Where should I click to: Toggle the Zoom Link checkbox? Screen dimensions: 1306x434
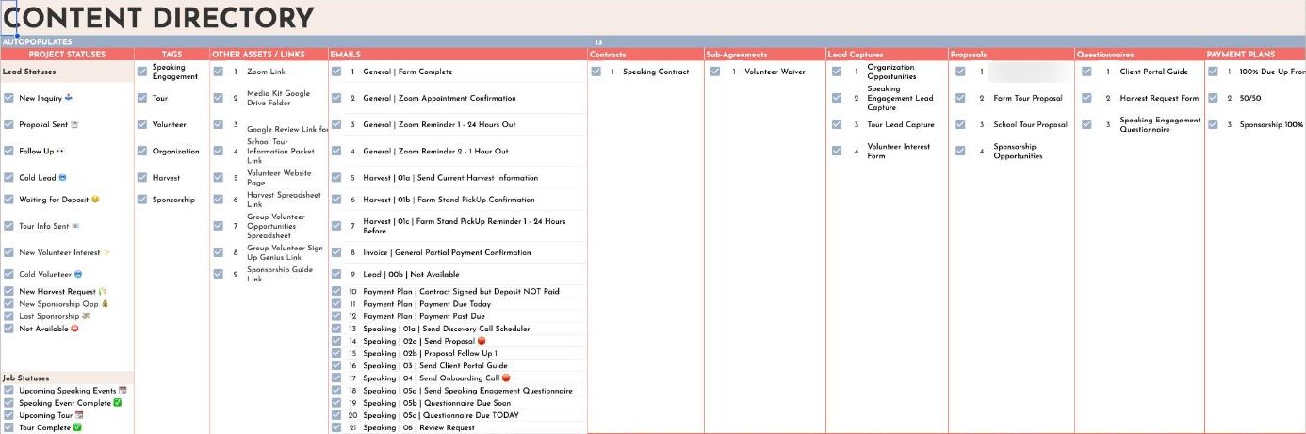(x=219, y=72)
